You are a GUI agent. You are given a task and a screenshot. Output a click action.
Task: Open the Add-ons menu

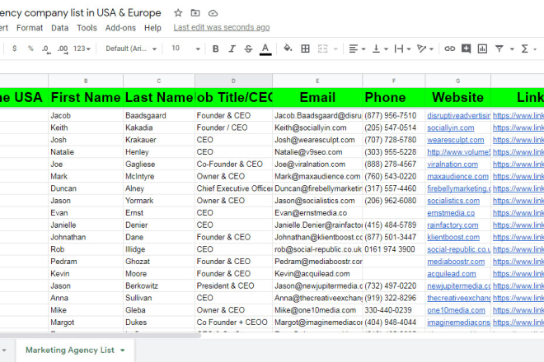click(x=120, y=28)
